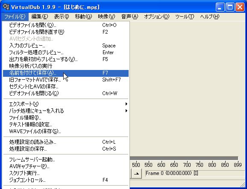Select テキスト情報の設定...
This screenshot has height=189, width=247.
coord(66,125)
